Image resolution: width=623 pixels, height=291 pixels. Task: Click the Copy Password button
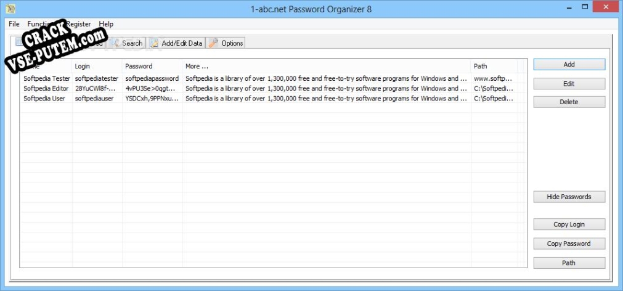(x=569, y=244)
